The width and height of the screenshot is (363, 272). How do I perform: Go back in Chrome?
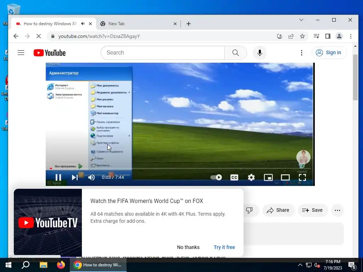(16, 36)
